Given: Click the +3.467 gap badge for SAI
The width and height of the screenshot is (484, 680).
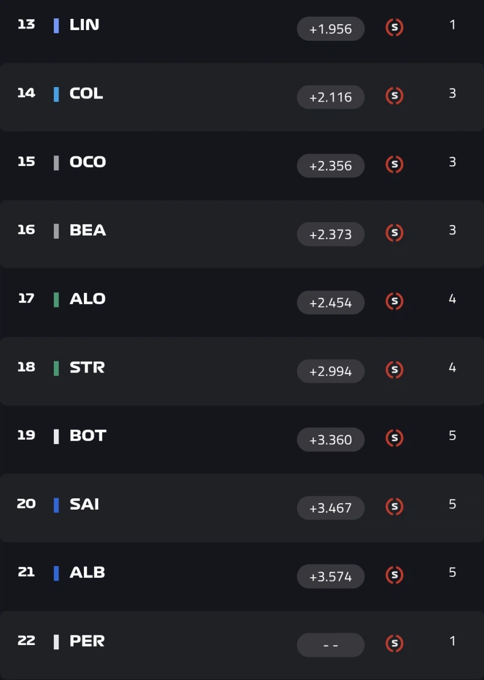Looking at the screenshot, I should click(x=331, y=508).
